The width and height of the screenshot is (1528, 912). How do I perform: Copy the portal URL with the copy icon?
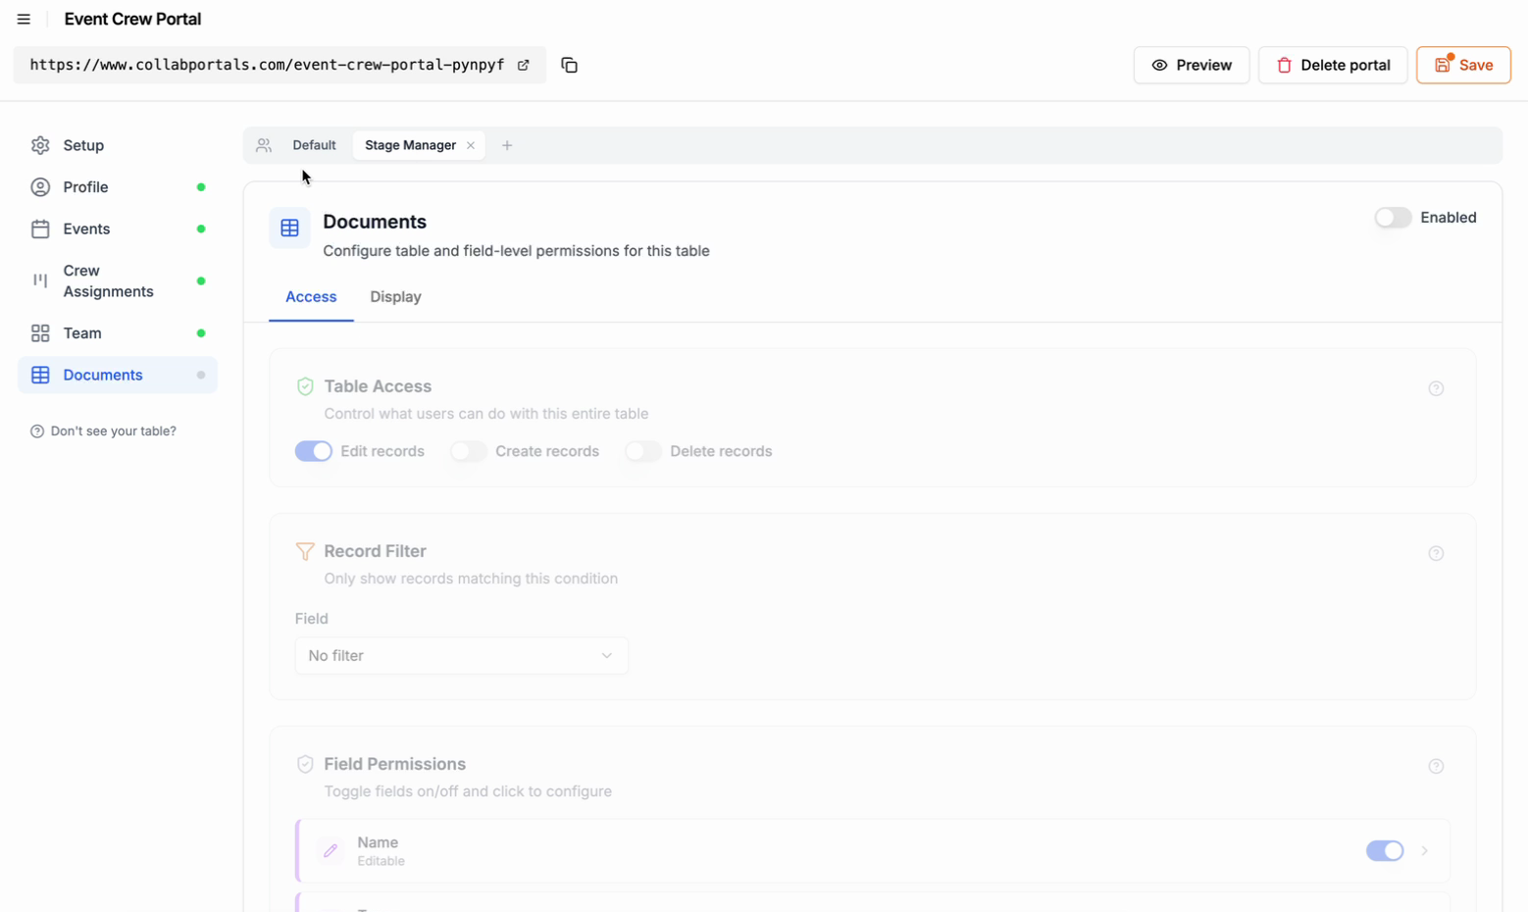pos(569,65)
